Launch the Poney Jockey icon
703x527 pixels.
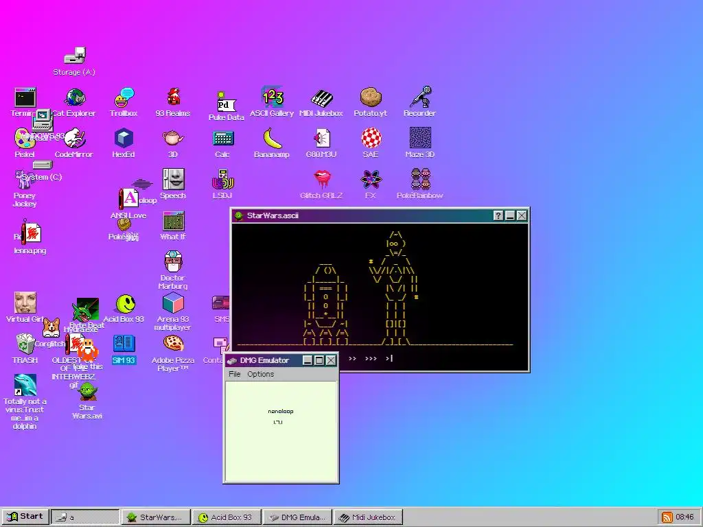(23, 180)
